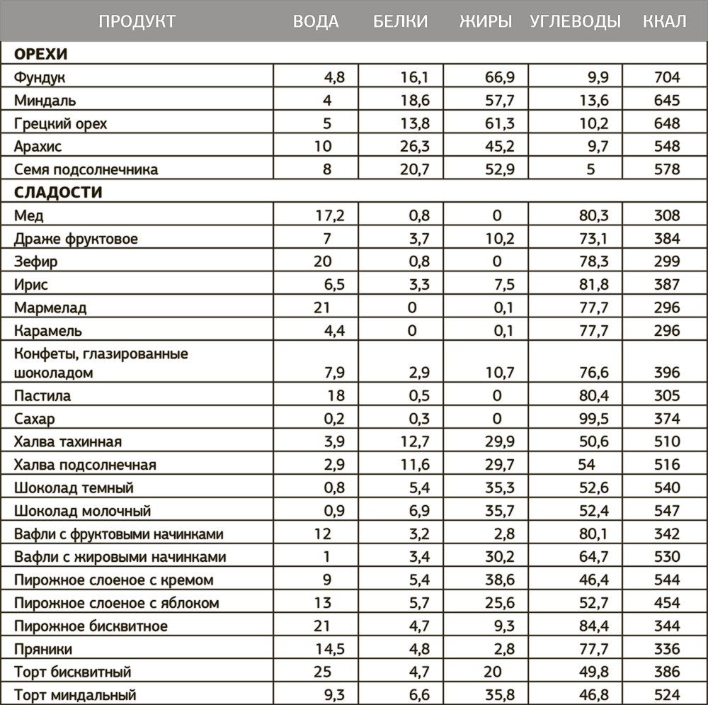Screen dimensions: 708x705
Task: Select carbs value 99,5 for Сахар
Action: coord(594,419)
